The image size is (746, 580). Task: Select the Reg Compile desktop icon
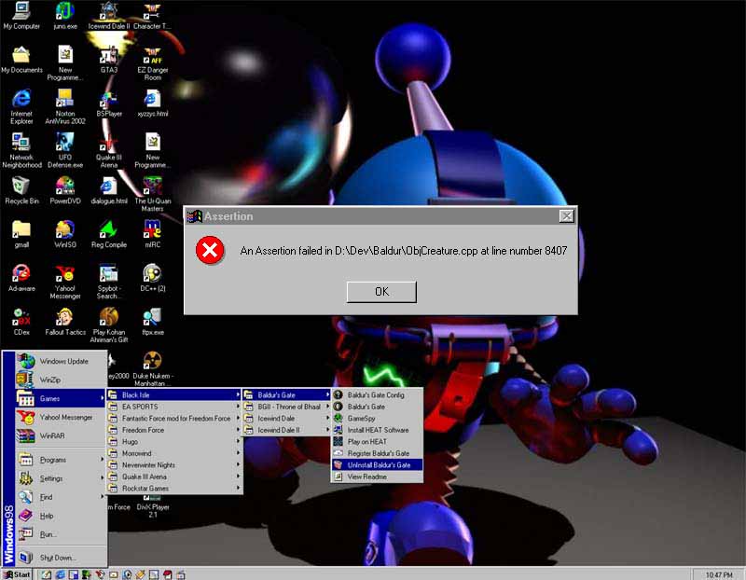click(109, 235)
